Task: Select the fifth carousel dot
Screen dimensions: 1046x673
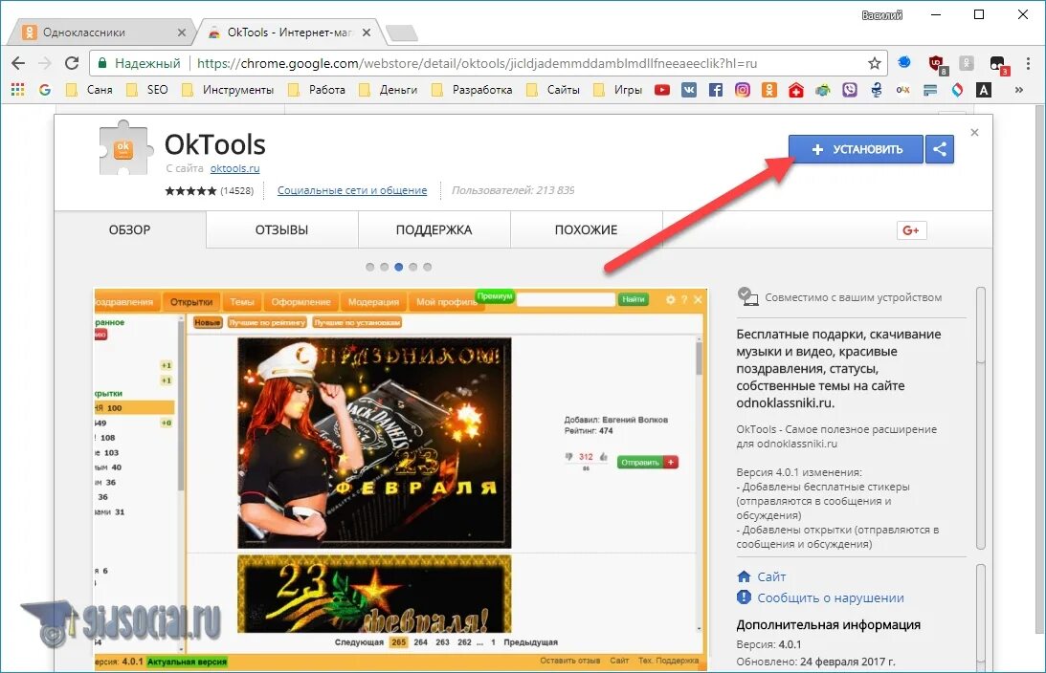Action: point(428,268)
